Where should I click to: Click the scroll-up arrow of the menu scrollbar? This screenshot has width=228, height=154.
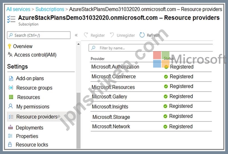pos(79,44)
